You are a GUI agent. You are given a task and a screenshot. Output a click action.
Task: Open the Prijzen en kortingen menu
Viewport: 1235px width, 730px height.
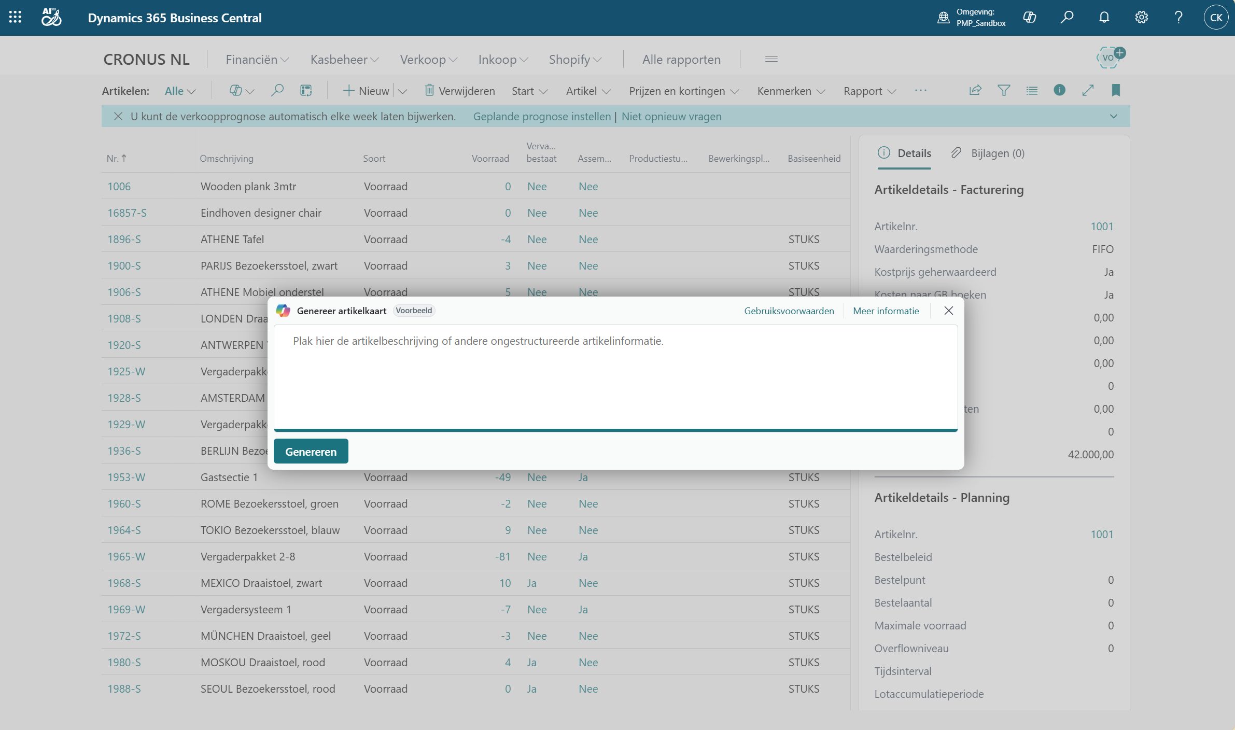(683, 91)
